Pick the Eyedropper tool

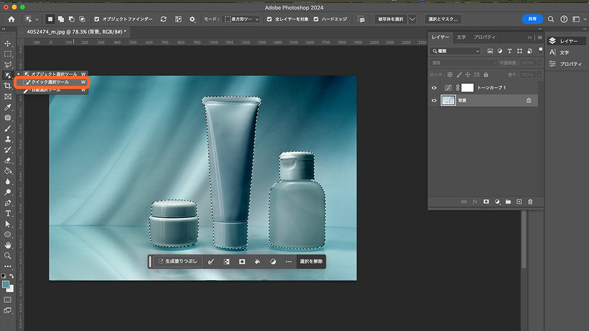coord(8,107)
